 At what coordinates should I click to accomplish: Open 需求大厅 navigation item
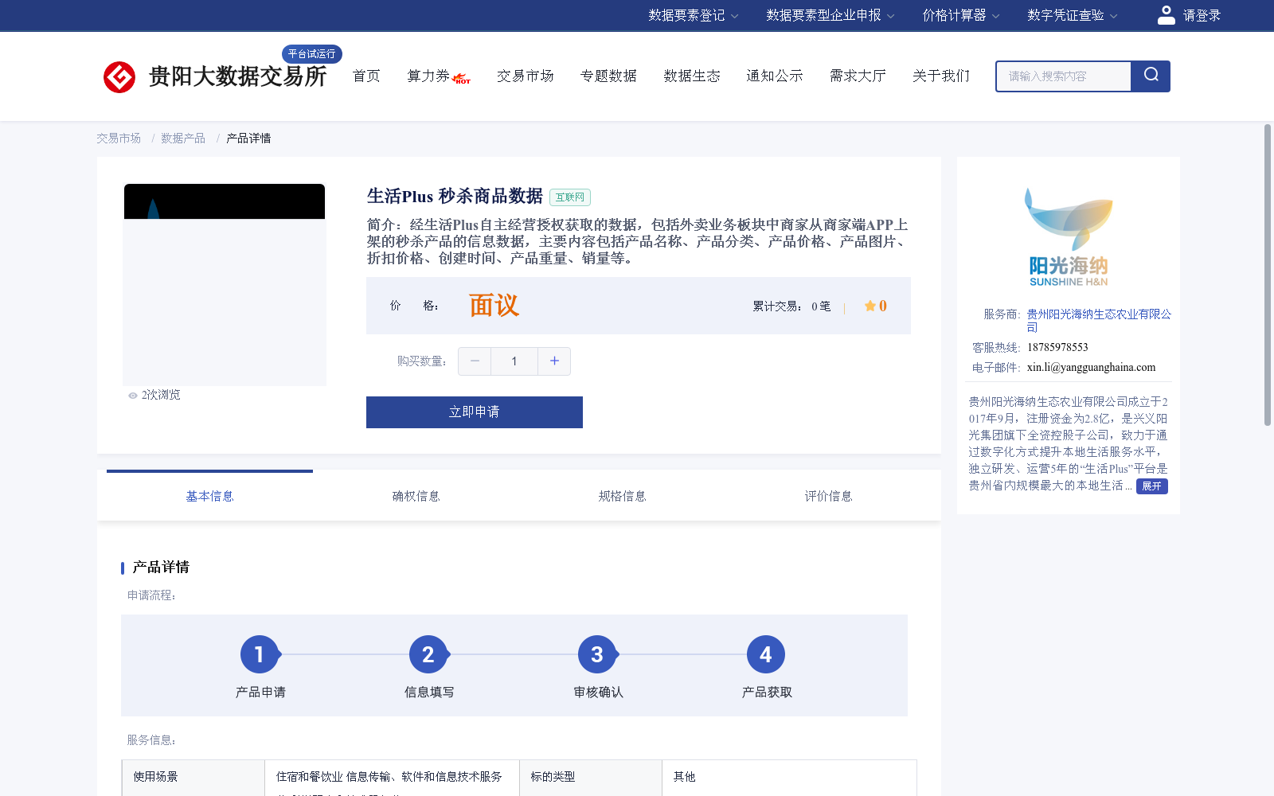[858, 76]
